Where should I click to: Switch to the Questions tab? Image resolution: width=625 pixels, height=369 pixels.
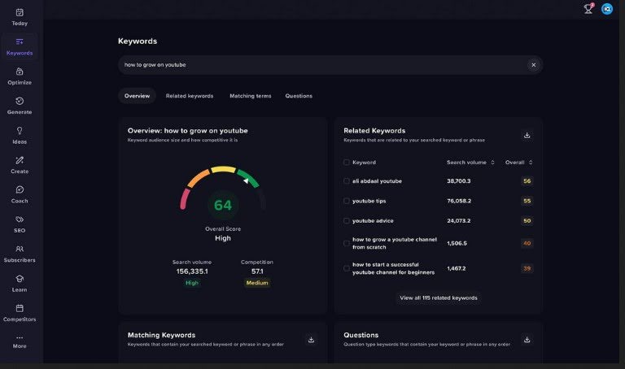point(299,96)
